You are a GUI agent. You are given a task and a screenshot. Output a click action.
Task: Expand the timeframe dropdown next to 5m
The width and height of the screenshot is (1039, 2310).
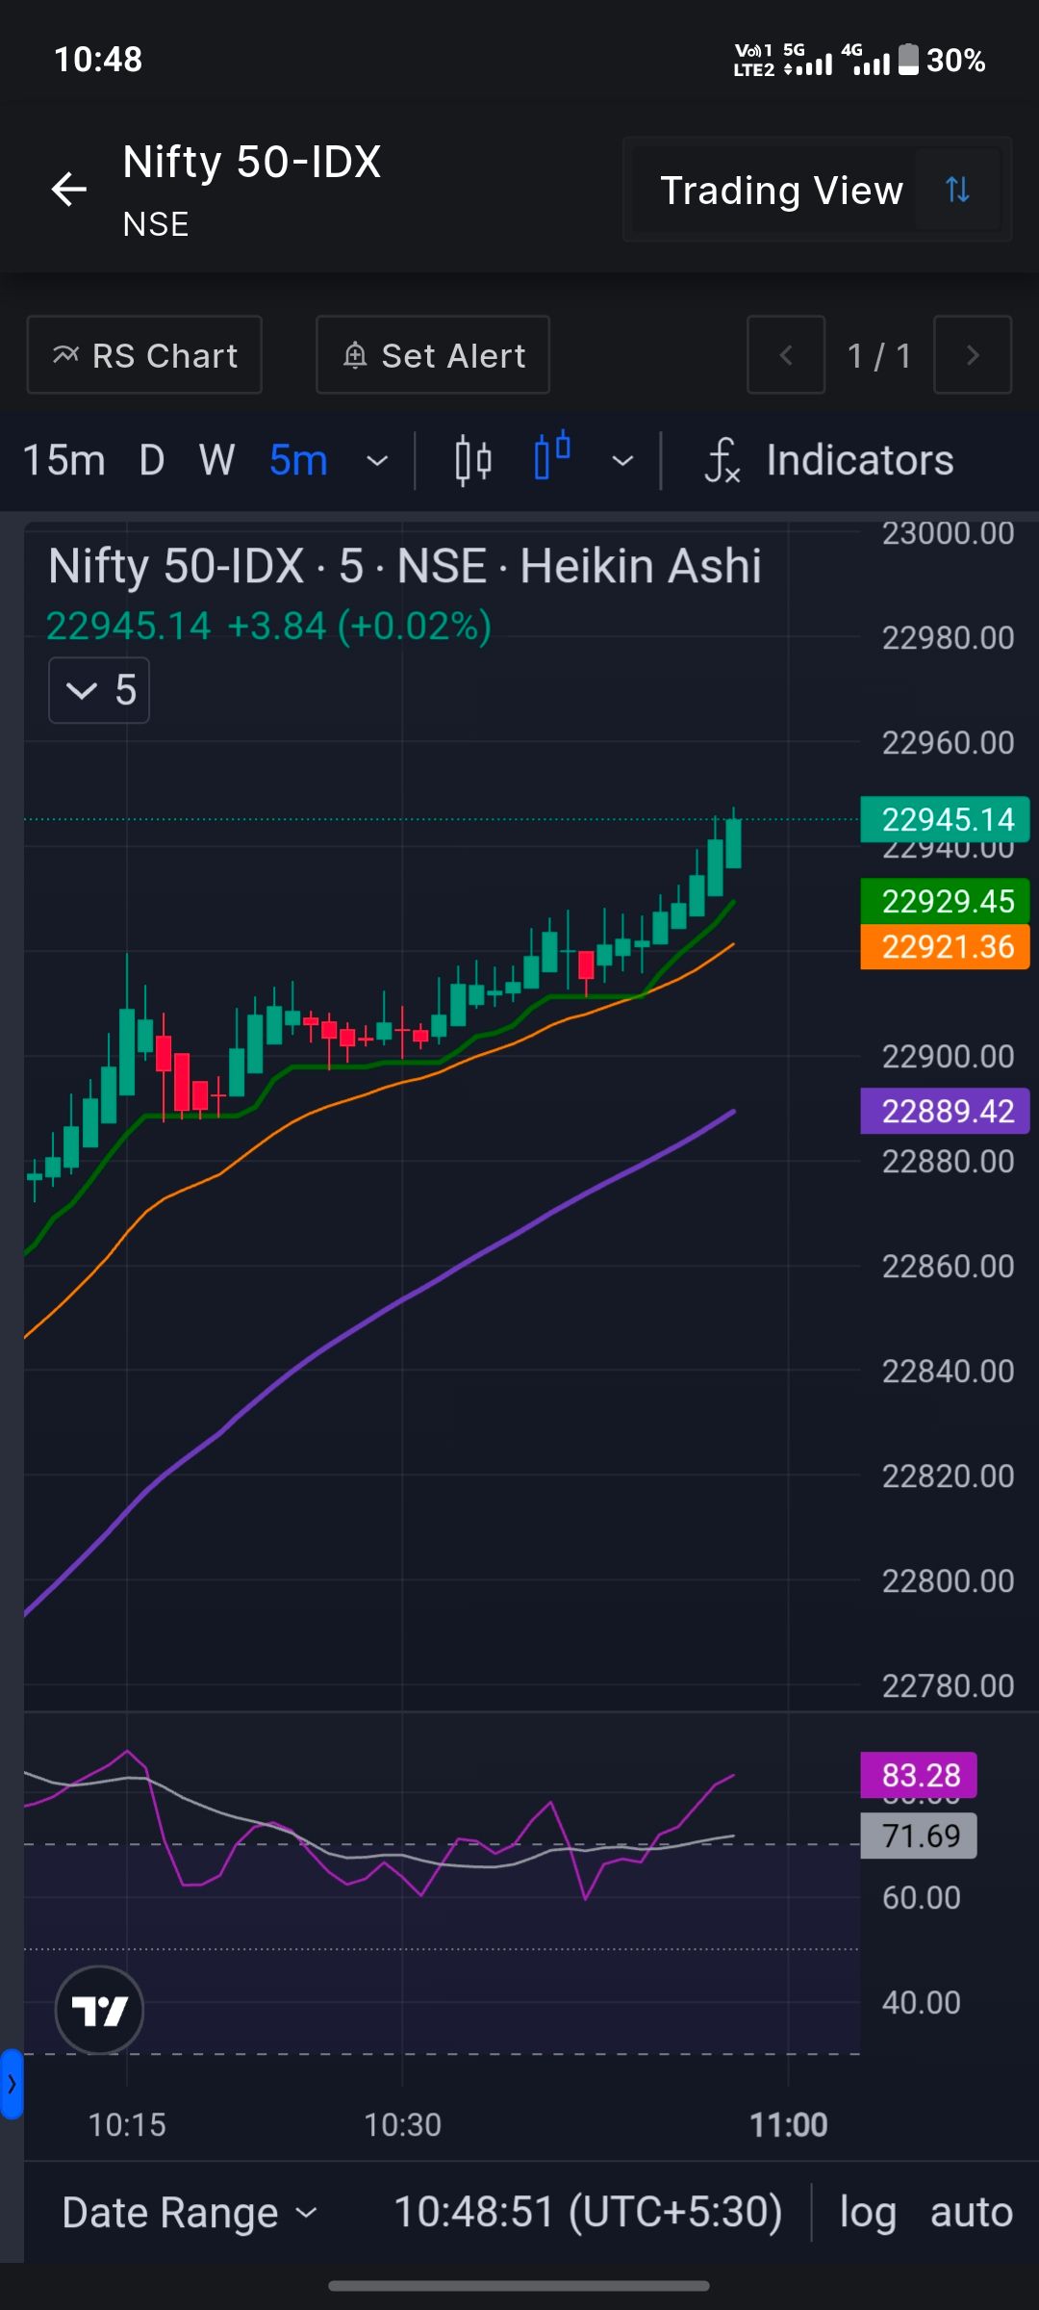pyautogui.click(x=378, y=461)
